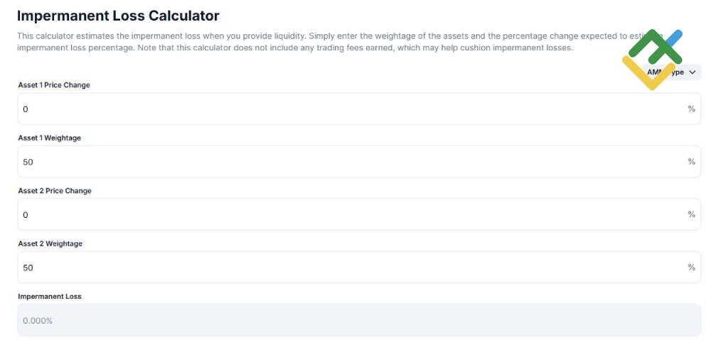Click the "Asset 2 Weightage" label

(x=50, y=243)
